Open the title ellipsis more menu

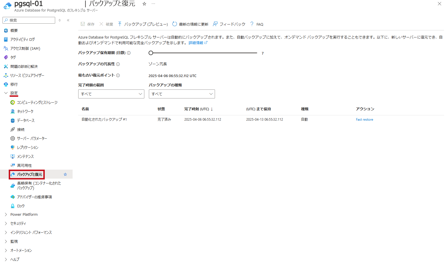click(153, 4)
